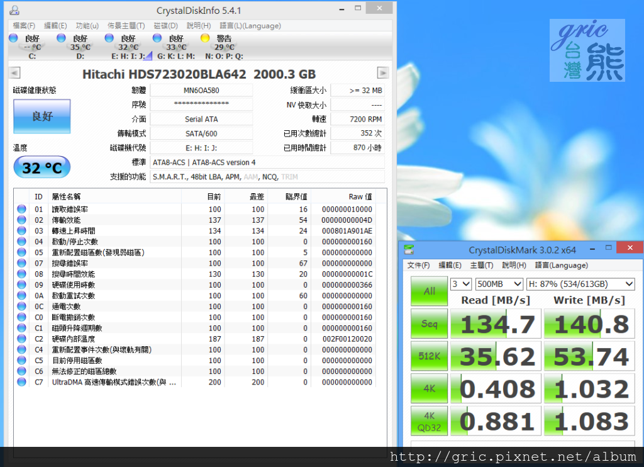Open 文件(F) menu in CrystalDiskMark
This screenshot has height=467, width=644.
pyautogui.click(x=418, y=265)
